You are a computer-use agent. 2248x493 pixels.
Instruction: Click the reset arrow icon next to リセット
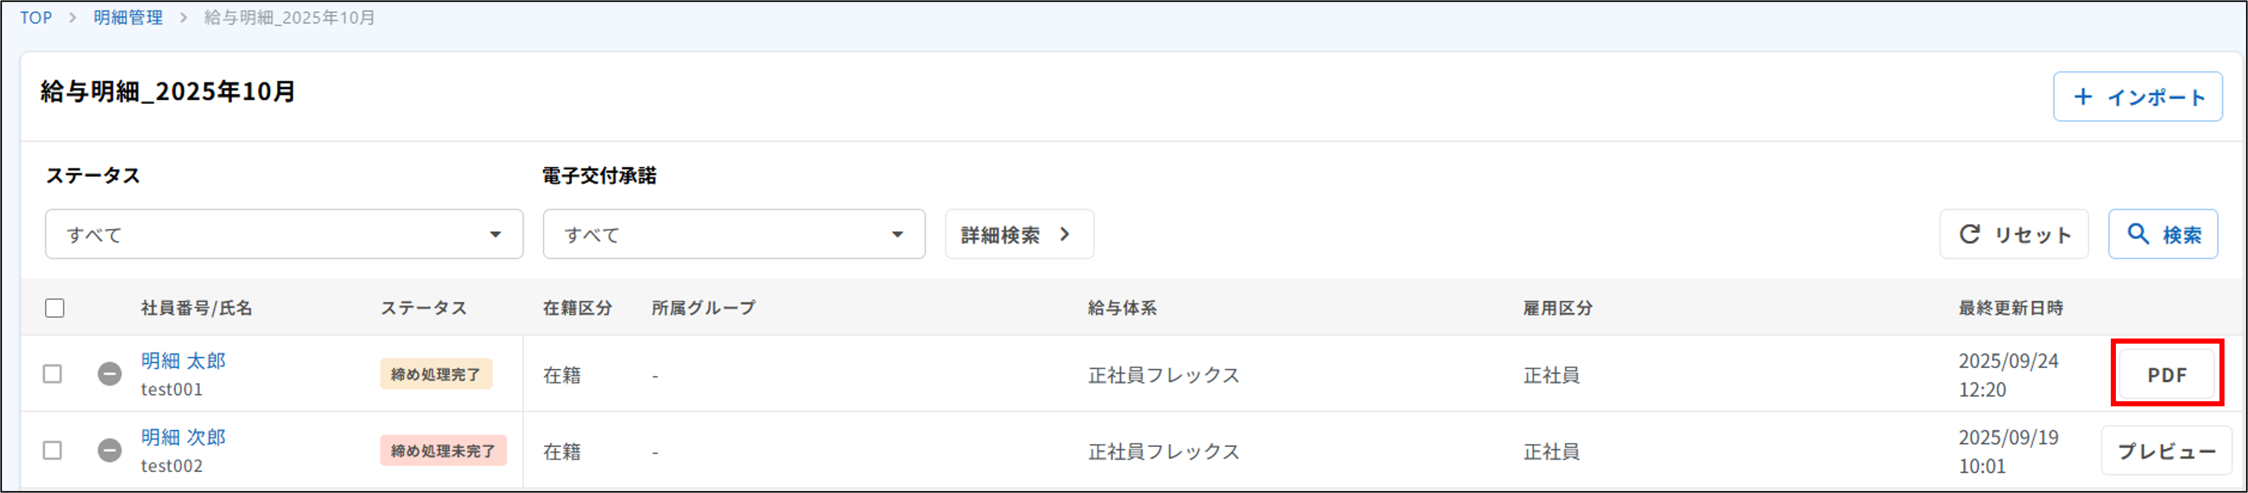[1970, 234]
